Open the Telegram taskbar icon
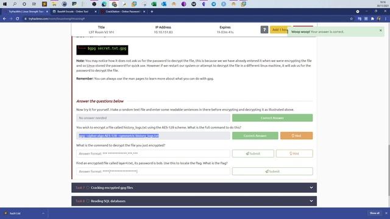 point(214,4)
